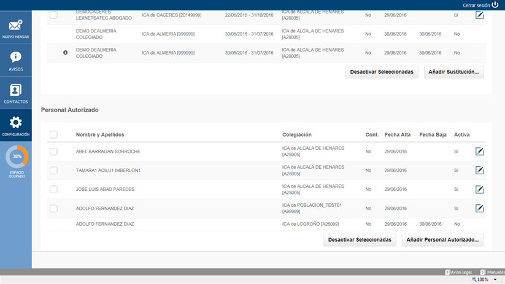Click edit icon for Tamara1 Acilu1 Imberlon1
The height and width of the screenshot is (284, 505).
tap(480, 171)
